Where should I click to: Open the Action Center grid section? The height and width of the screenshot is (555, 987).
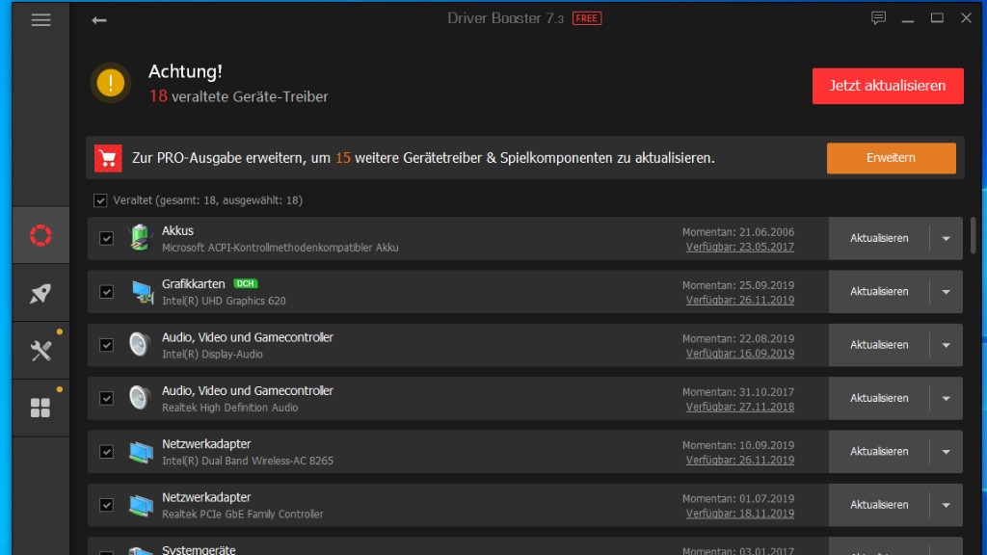[40, 408]
